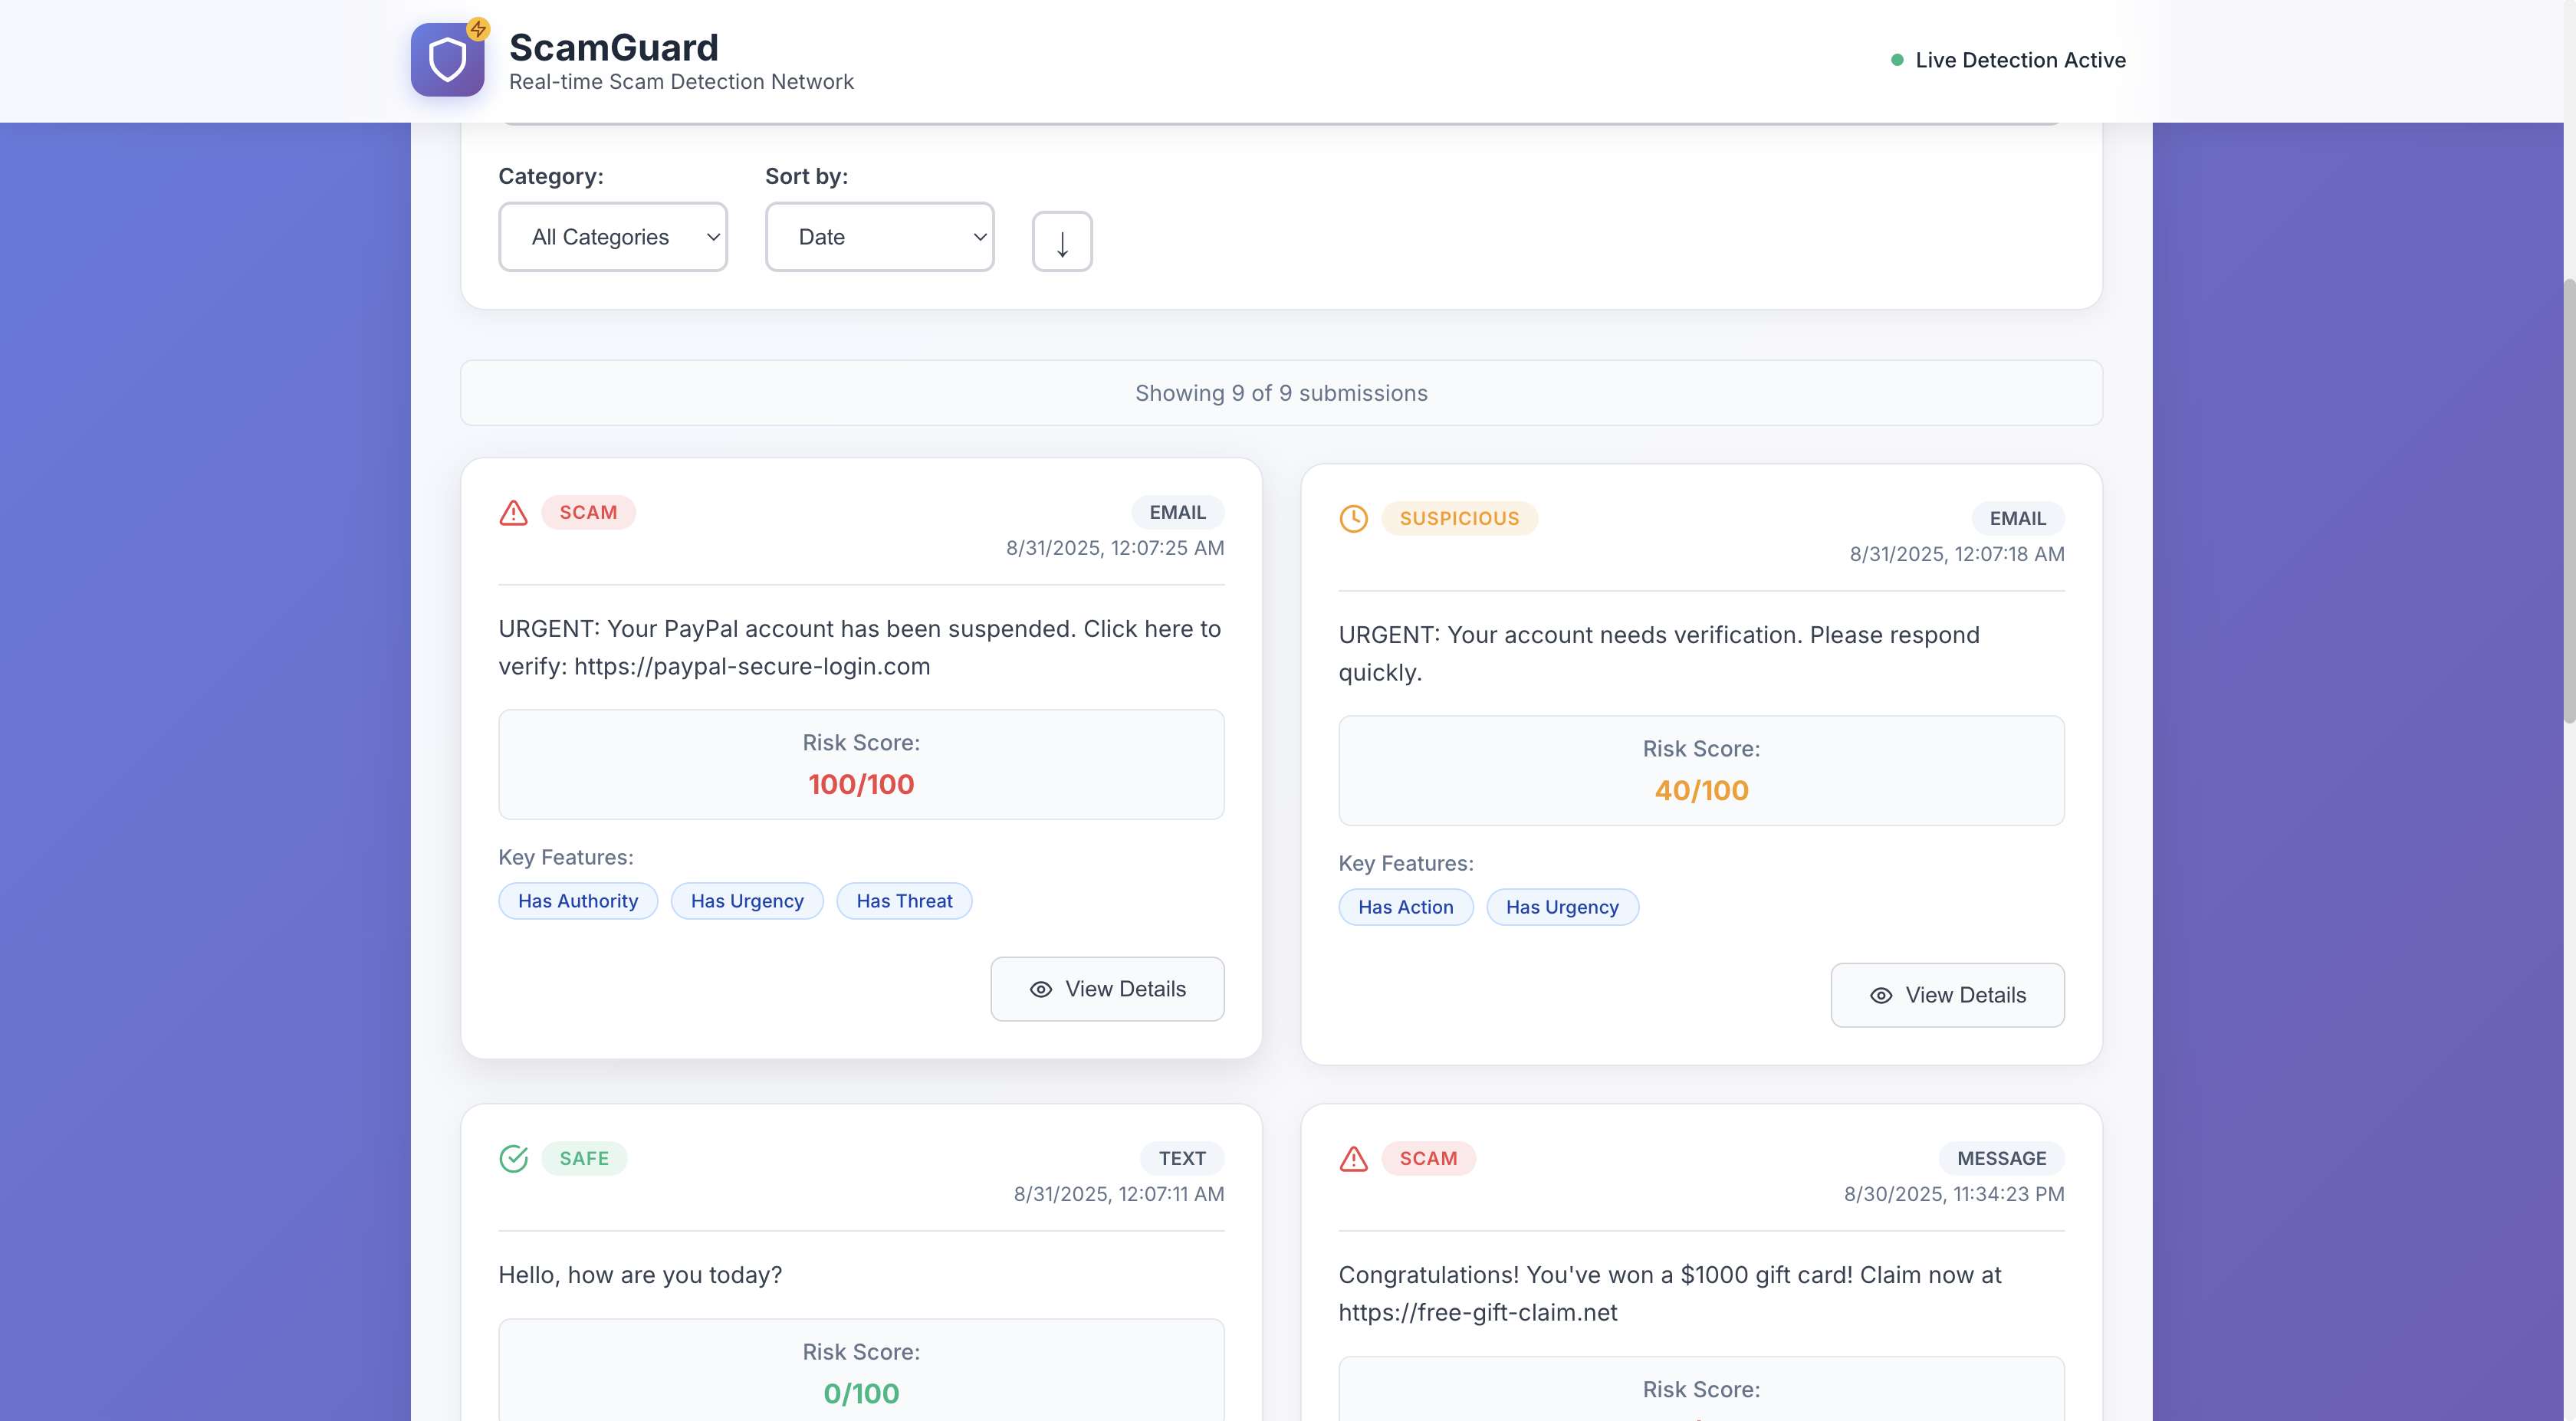Image resolution: width=2576 pixels, height=1421 pixels.
Task: Click green Live Detection Active status dot
Action: pos(1896,60)
